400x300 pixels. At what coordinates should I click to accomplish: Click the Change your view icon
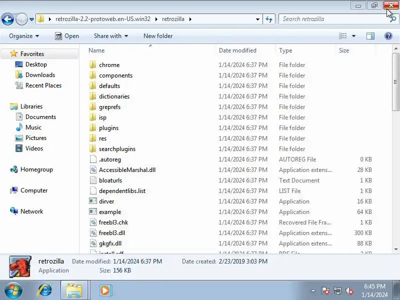(342, 36)
